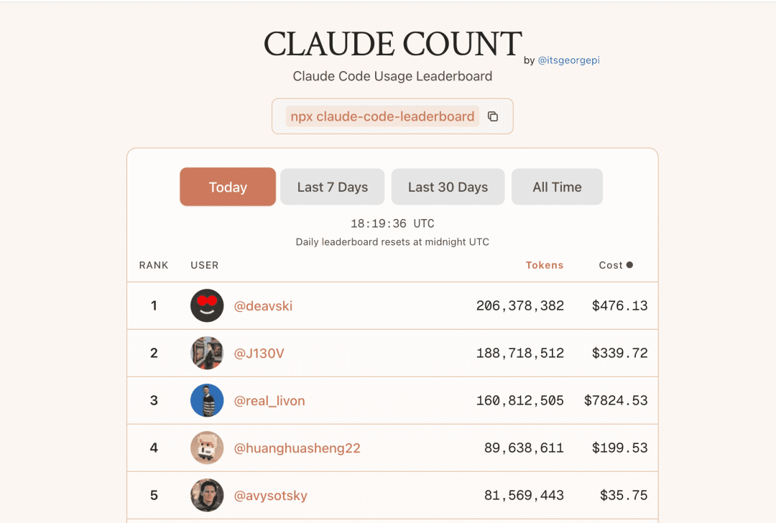
Task: Open the All Time leaderboard view
Action: pyautogui.click(x=557, y=187)
